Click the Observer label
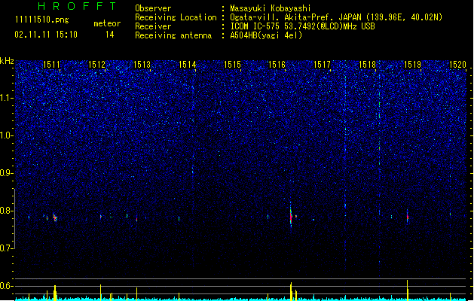The image size is (474, 301). coord(153,8)
